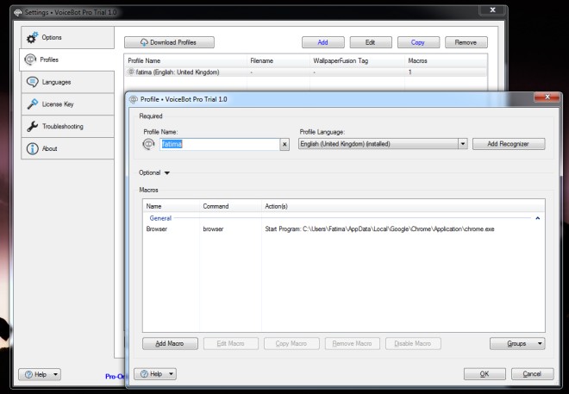Expand the Optional section arrow
This screenshot has height=394, width=569.
tap(167, 172)
